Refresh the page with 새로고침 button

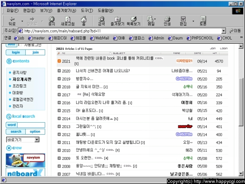pos(68,21)
